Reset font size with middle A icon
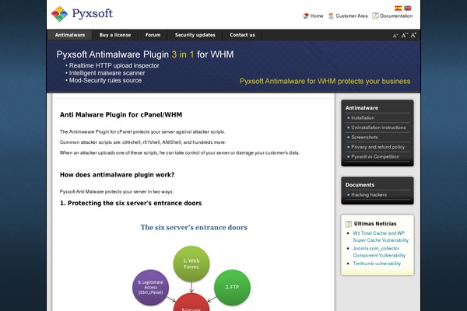The width and height of the screenshot is (467, 311). tap(404, 35)
